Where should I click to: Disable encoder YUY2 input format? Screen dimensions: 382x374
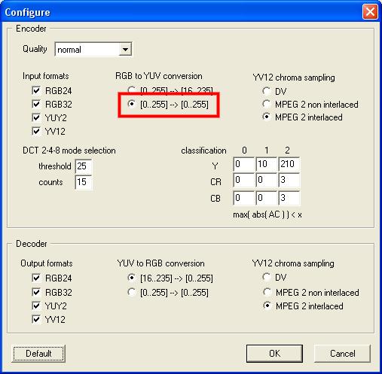[36, 117]
